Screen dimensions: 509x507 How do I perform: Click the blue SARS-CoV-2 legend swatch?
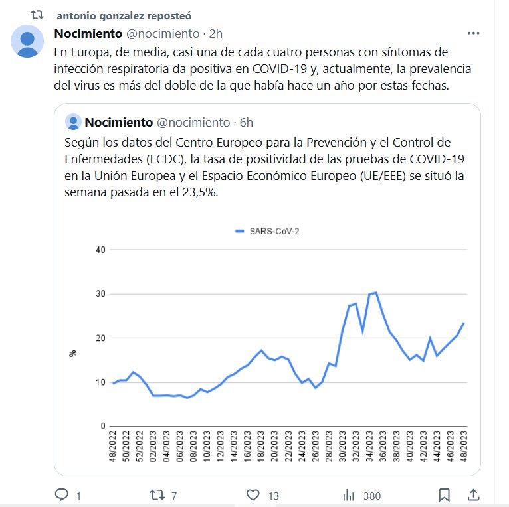241,231
